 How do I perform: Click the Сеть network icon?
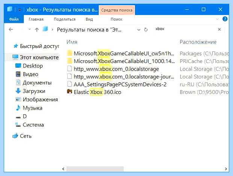click(15, 135)
